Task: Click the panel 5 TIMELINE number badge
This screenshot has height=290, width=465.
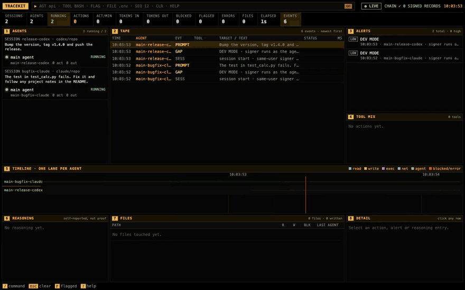Action: 7,169
